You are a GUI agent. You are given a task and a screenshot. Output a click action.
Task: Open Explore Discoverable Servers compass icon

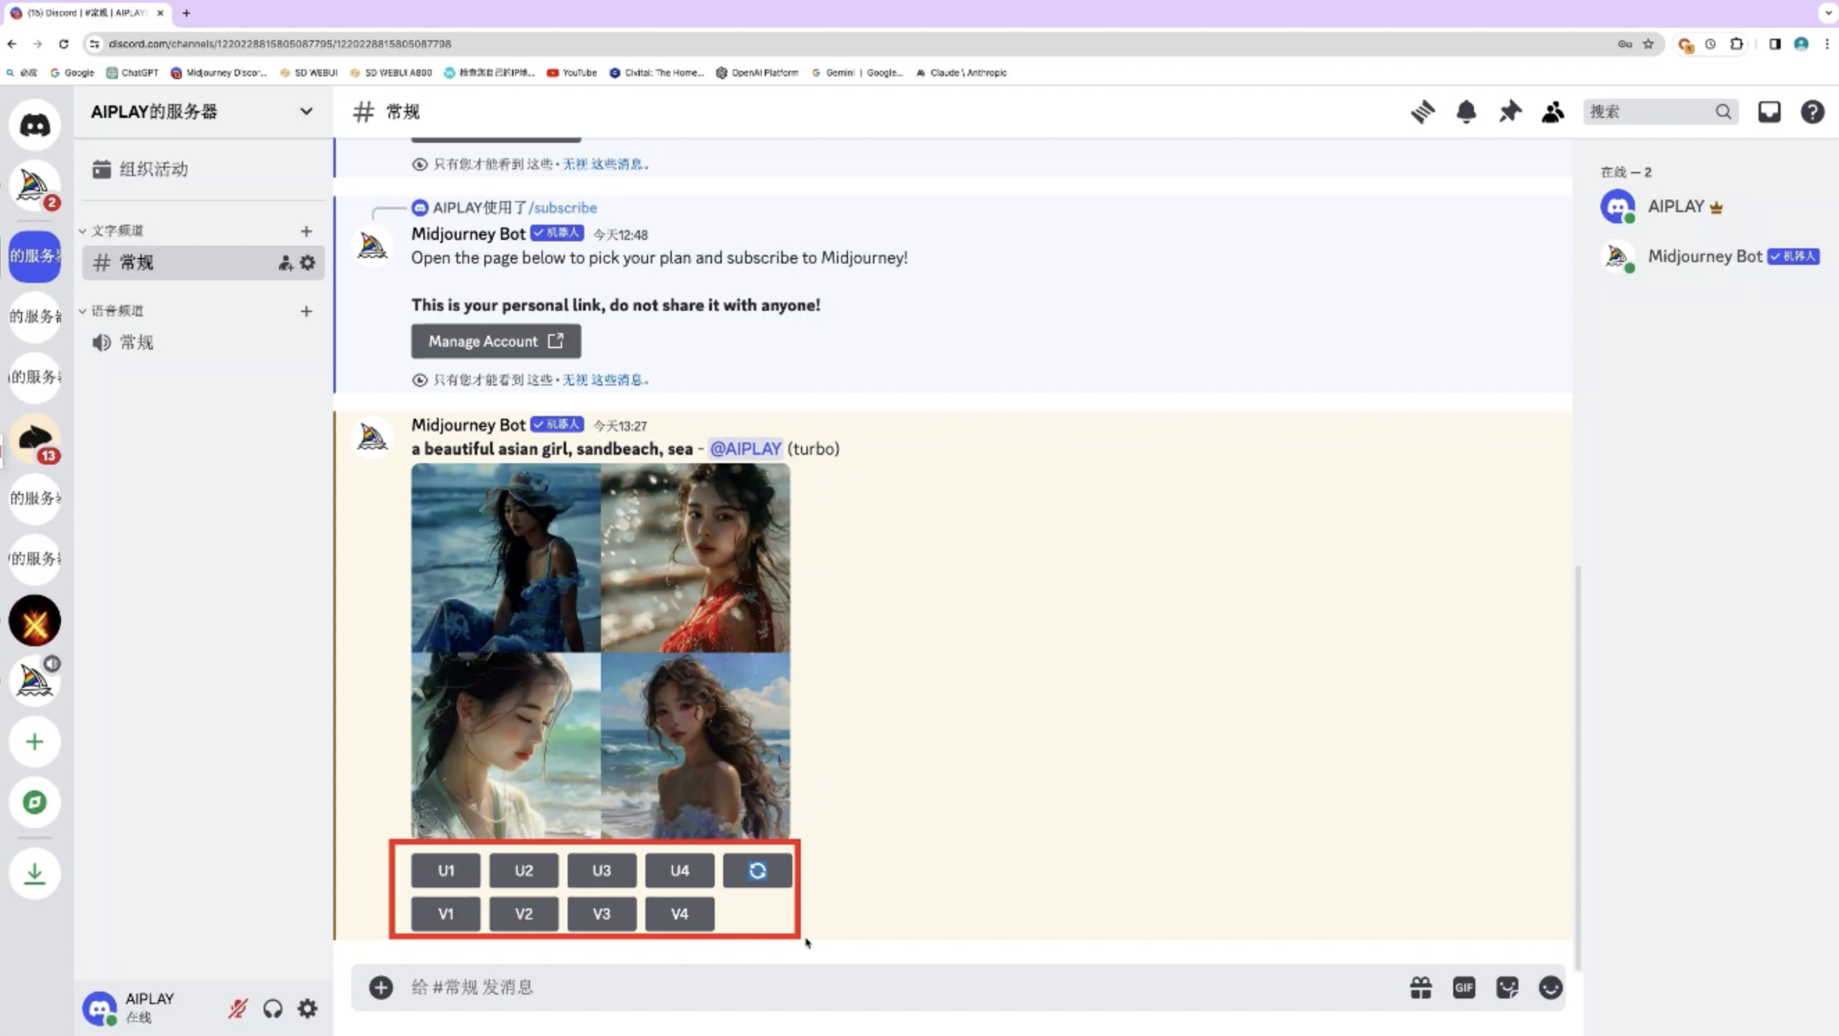click(34, 803)
